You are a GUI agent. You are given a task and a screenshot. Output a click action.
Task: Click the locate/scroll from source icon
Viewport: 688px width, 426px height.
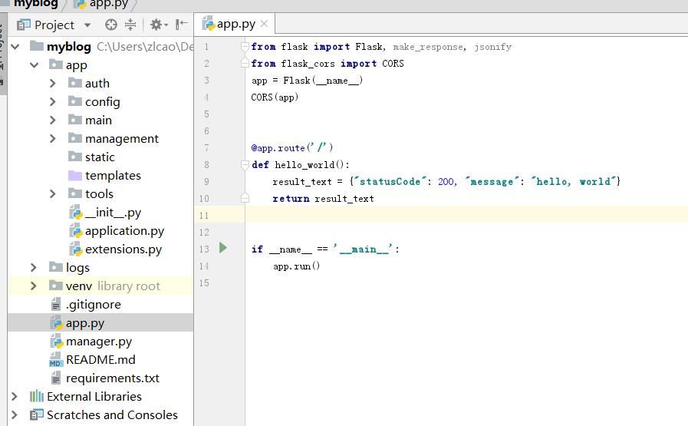click(x=111, y=25)
